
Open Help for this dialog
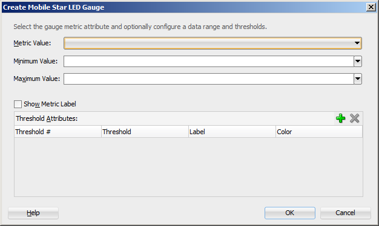click(x=33, y=213)
